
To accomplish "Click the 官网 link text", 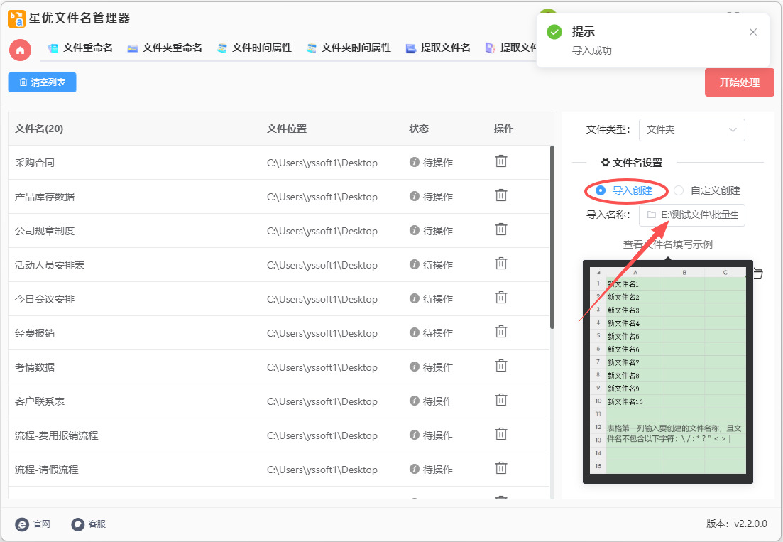I will tap(42, 524).
